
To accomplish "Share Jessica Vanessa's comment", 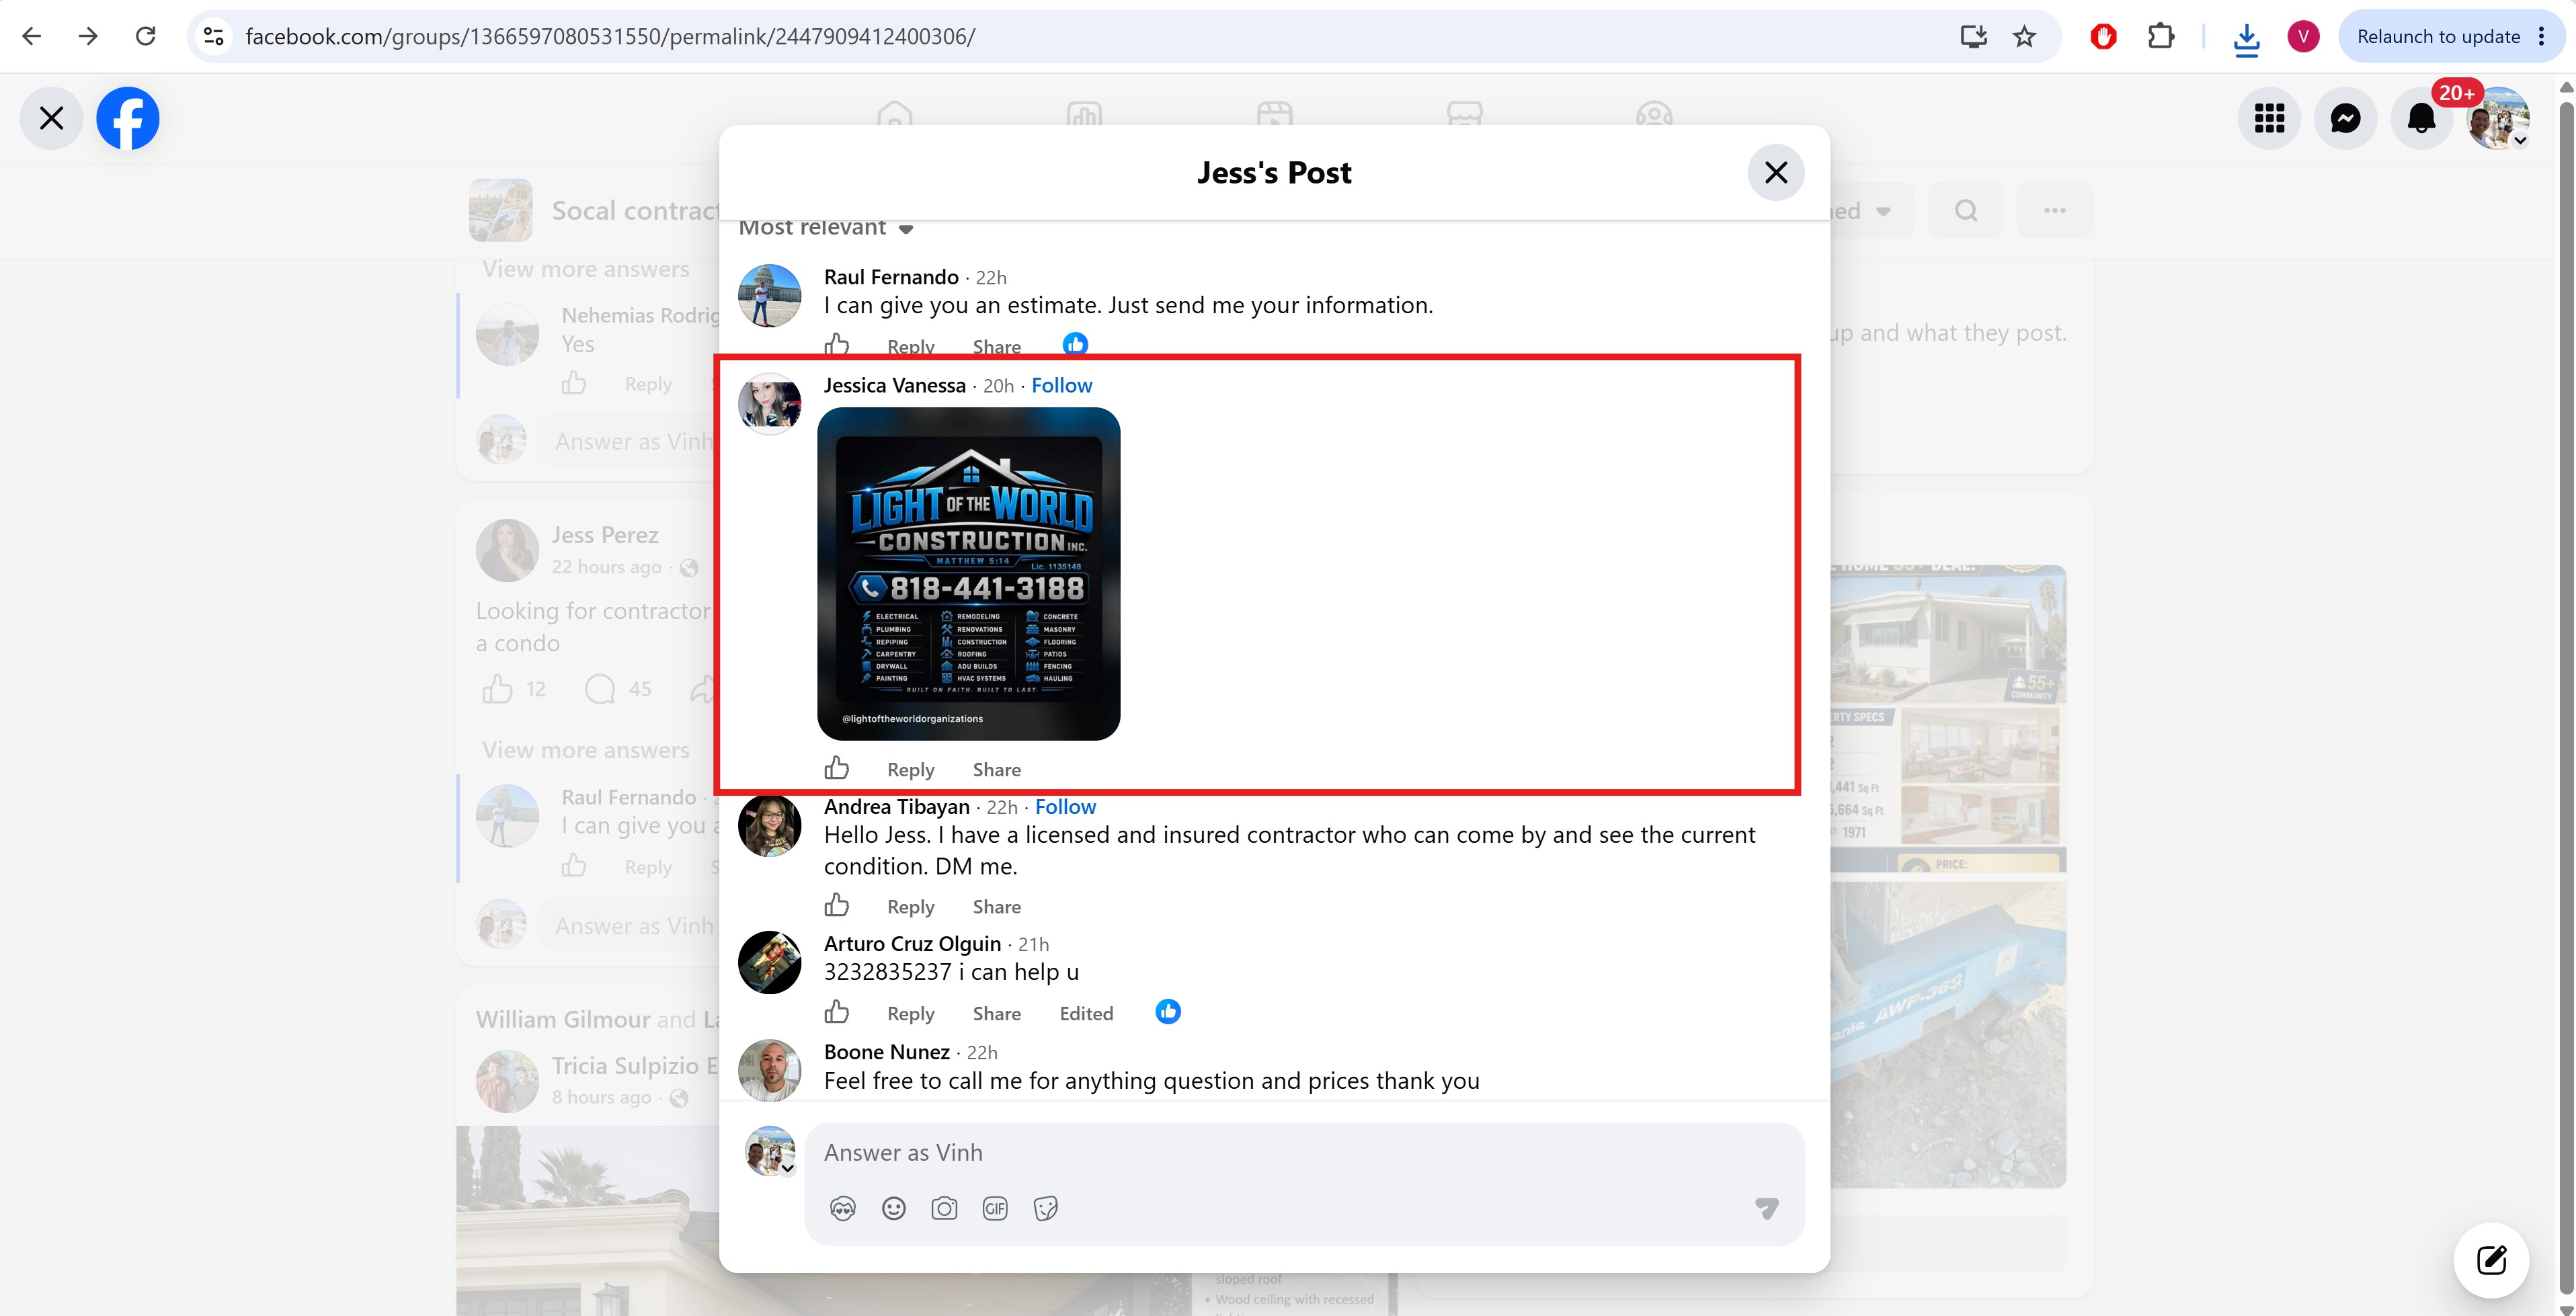I will 997,770.
